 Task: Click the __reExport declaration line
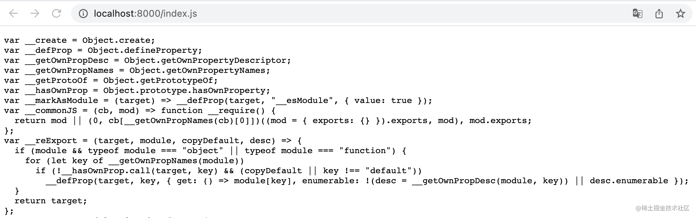pos(153,141)
